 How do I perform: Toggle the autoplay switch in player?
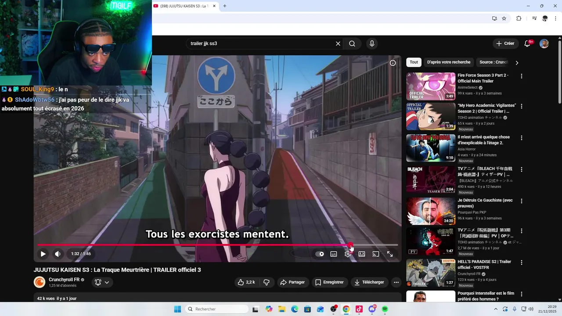(320, 254)
